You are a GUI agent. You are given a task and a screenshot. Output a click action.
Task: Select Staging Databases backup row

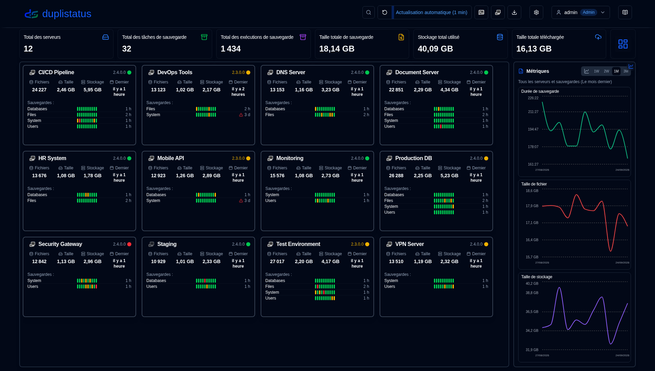click(x=198, y=281)
